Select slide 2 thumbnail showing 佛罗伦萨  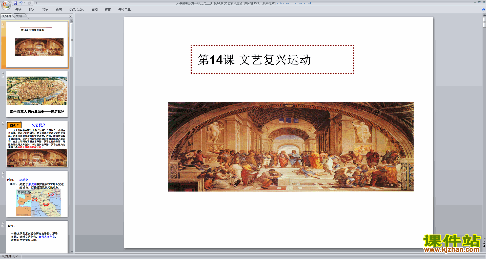coord(37,94)
